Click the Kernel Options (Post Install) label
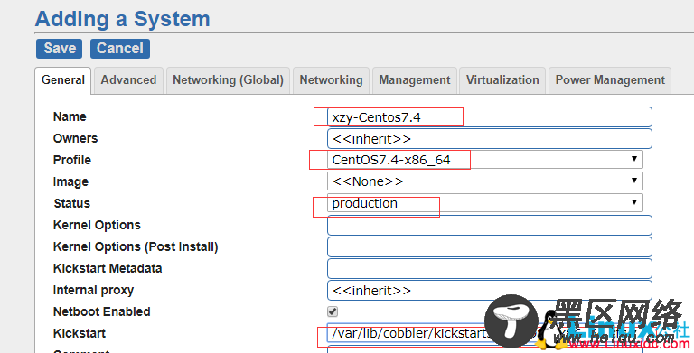The height and width of the screenshot is (353, 694). click(136, 246)
